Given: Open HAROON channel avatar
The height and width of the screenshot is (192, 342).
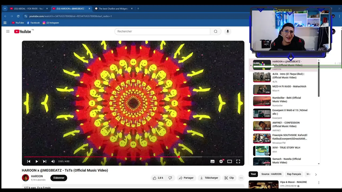Looking at the screenshot, I should pyautogui.click(x=25, y=178).
